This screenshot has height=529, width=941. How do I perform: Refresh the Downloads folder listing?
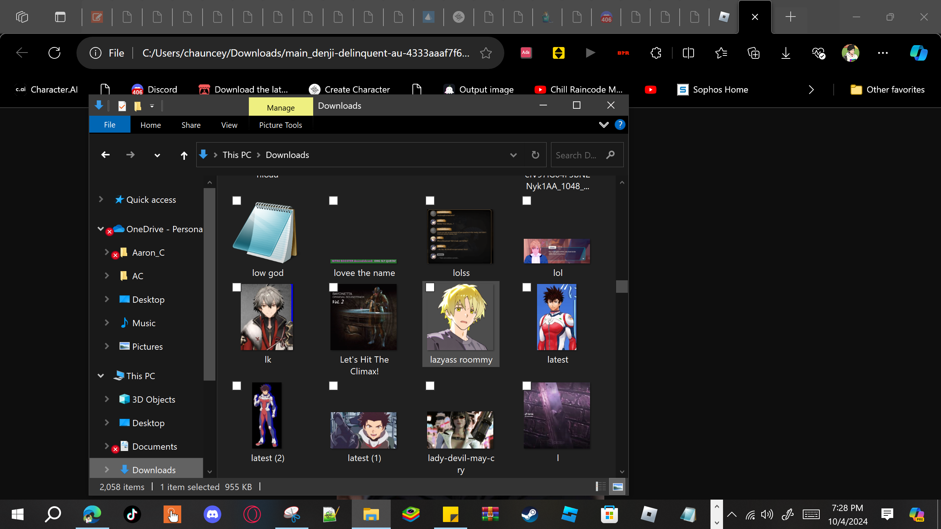(x=536, y=155)
